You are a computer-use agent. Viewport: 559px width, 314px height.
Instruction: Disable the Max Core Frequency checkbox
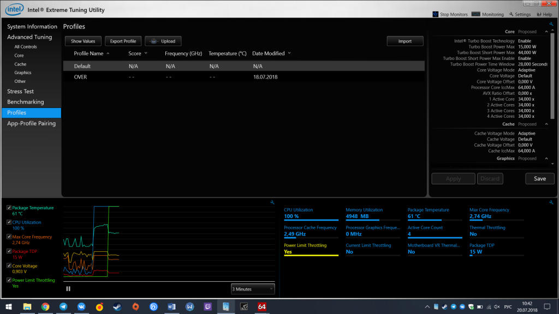point(9,237)
